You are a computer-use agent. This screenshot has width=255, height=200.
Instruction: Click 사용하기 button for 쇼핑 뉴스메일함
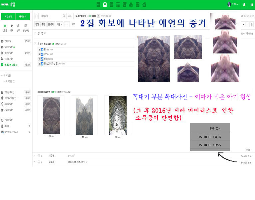pyautogui.click(x=27, y=98)
